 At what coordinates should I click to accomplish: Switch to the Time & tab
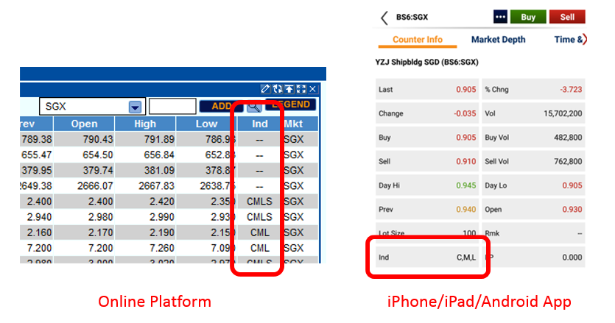tap(568, 40)
